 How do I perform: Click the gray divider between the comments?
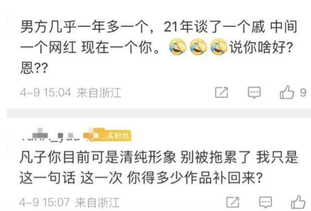pyautogui.click(x=159, y=113)
